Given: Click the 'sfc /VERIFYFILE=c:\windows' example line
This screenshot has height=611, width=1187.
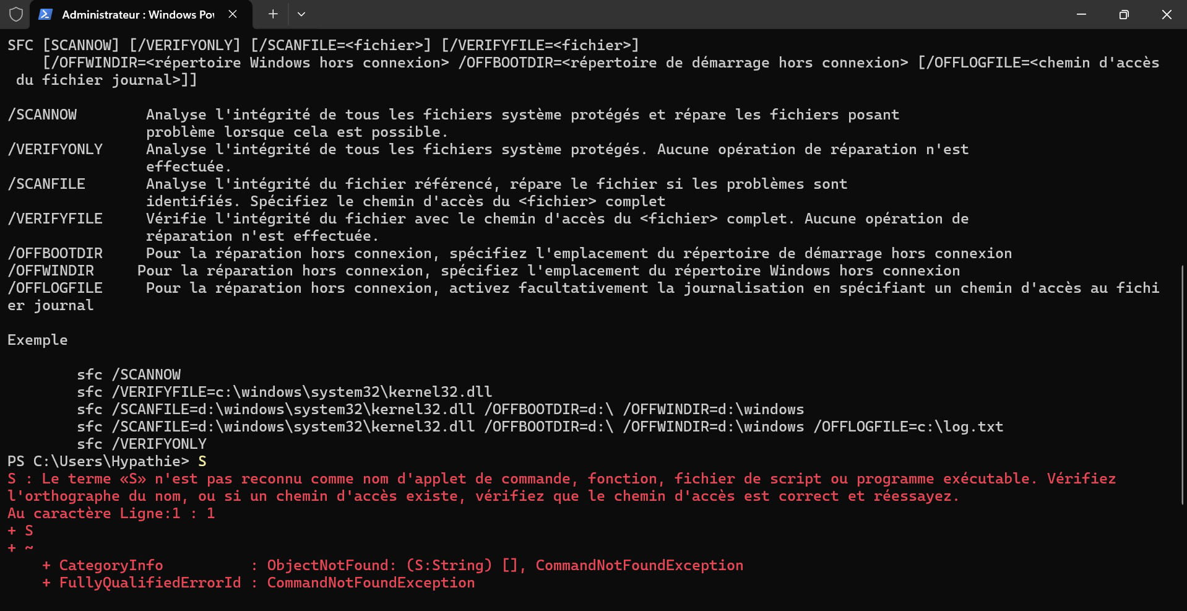Looking at the screenshot, I should click(284, 392).
